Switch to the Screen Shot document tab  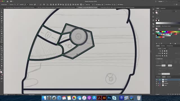117,7
